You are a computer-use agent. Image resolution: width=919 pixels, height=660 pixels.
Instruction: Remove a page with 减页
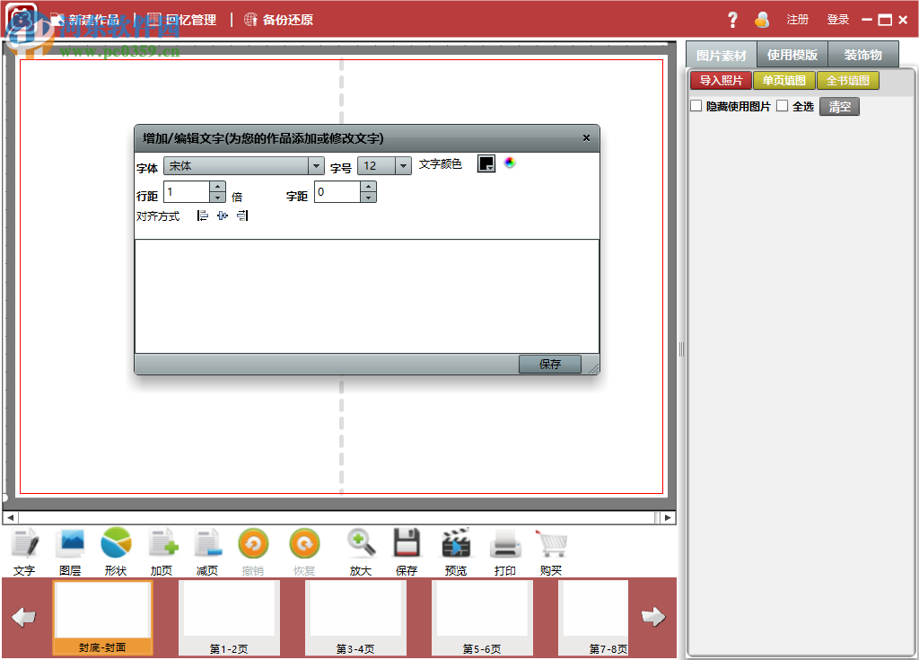[208, 551]
